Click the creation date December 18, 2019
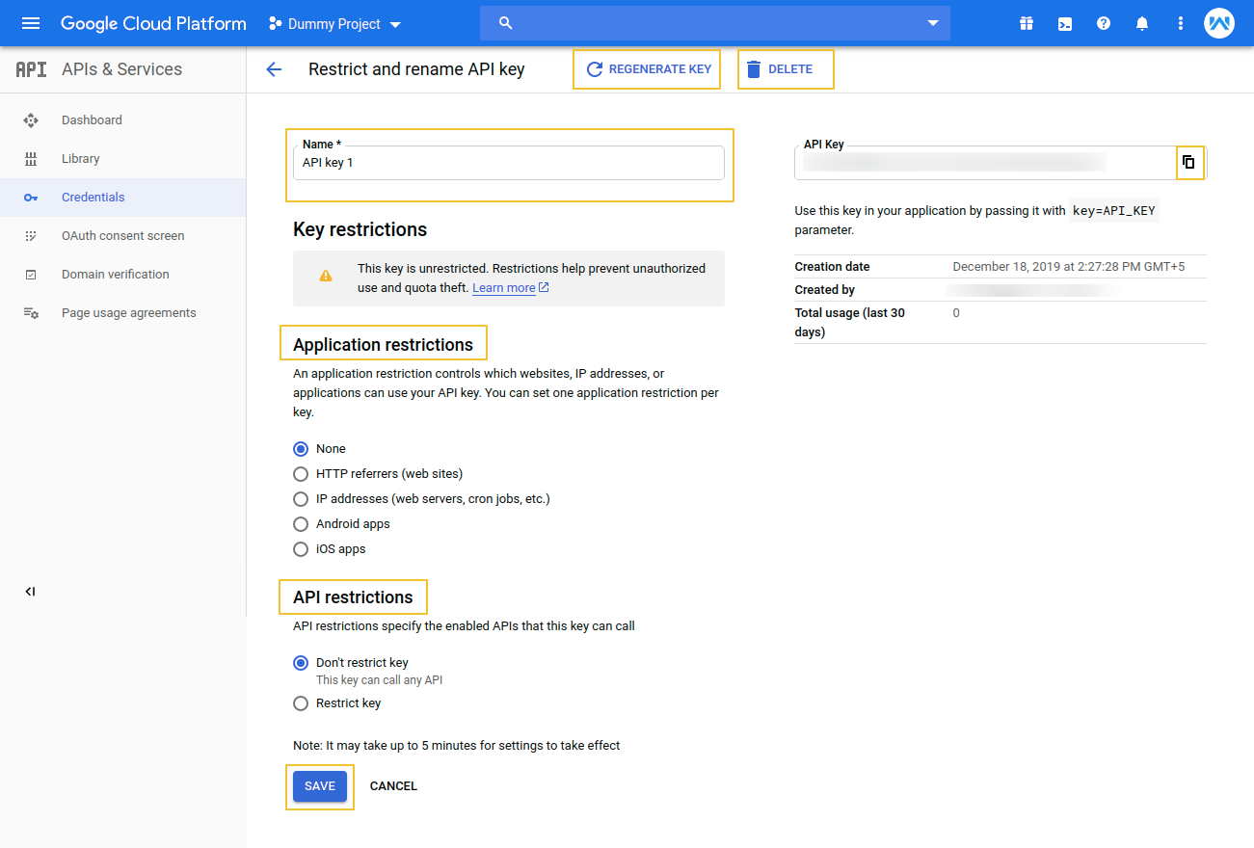The height and width of the screenshot is (848, 1254). [1069, 267]
